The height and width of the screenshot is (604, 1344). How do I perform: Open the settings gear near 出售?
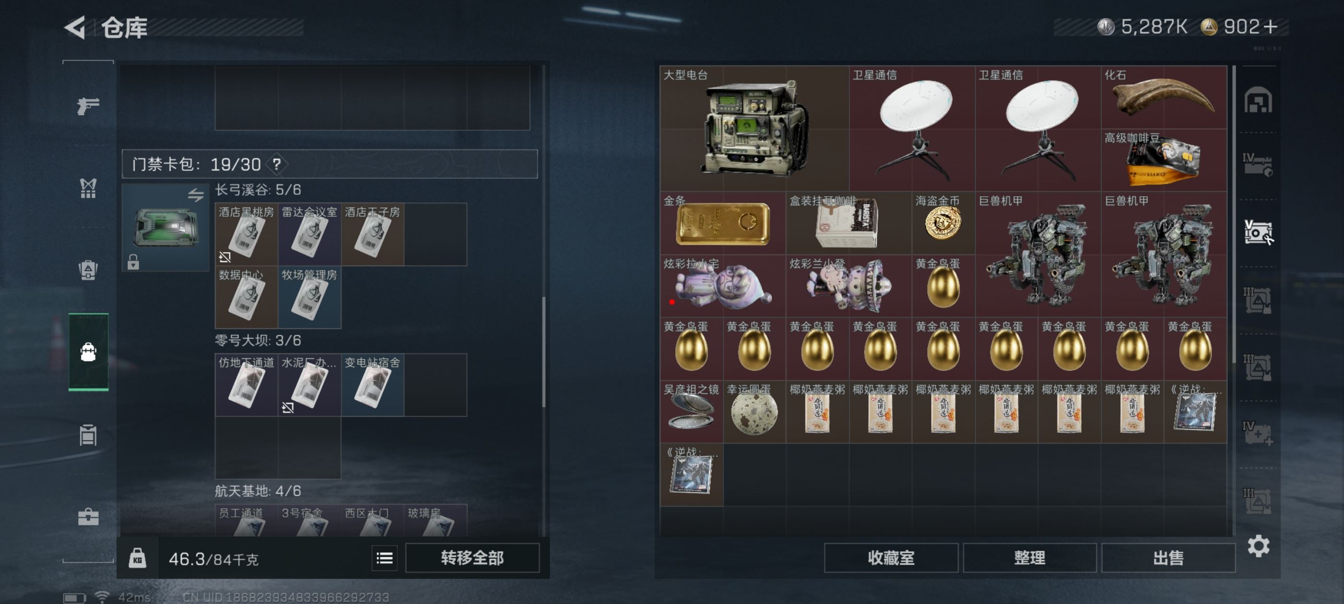[1259, 546]
